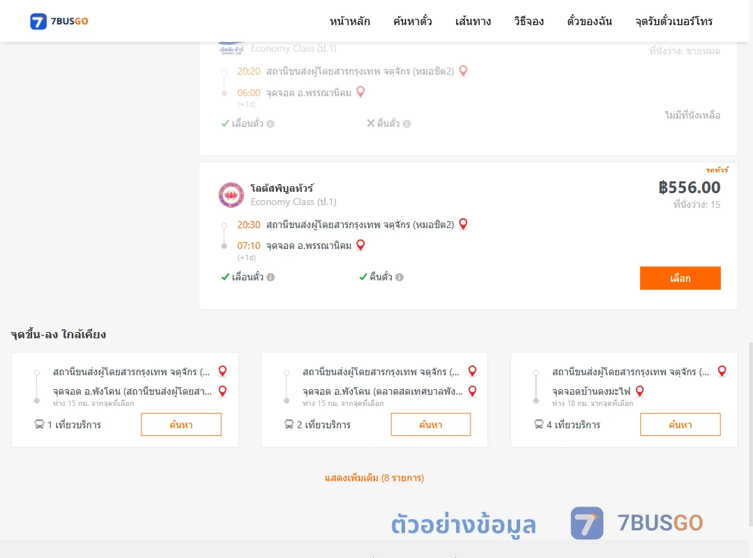Image resolution: width=753 pixels, height=558 pixels.
Task: Click the ที่นั่งว่าง: 15 text
Action: pyautogui.click(x=697, y=205)
